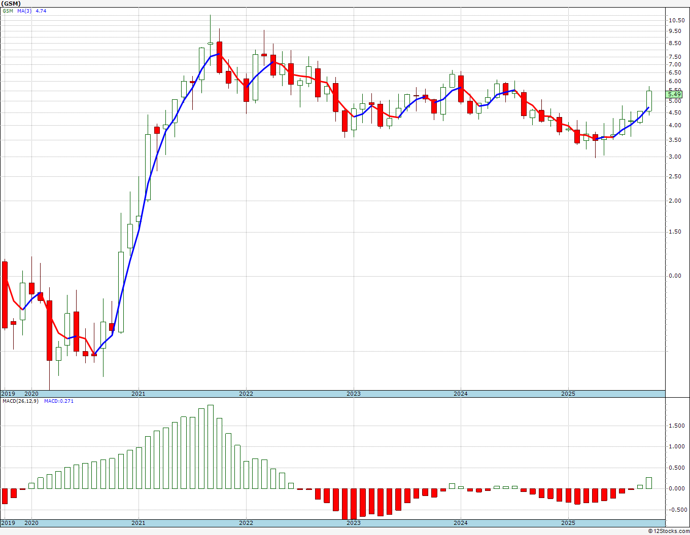Click the MACD:0.271 value readout

click(58, 401)
